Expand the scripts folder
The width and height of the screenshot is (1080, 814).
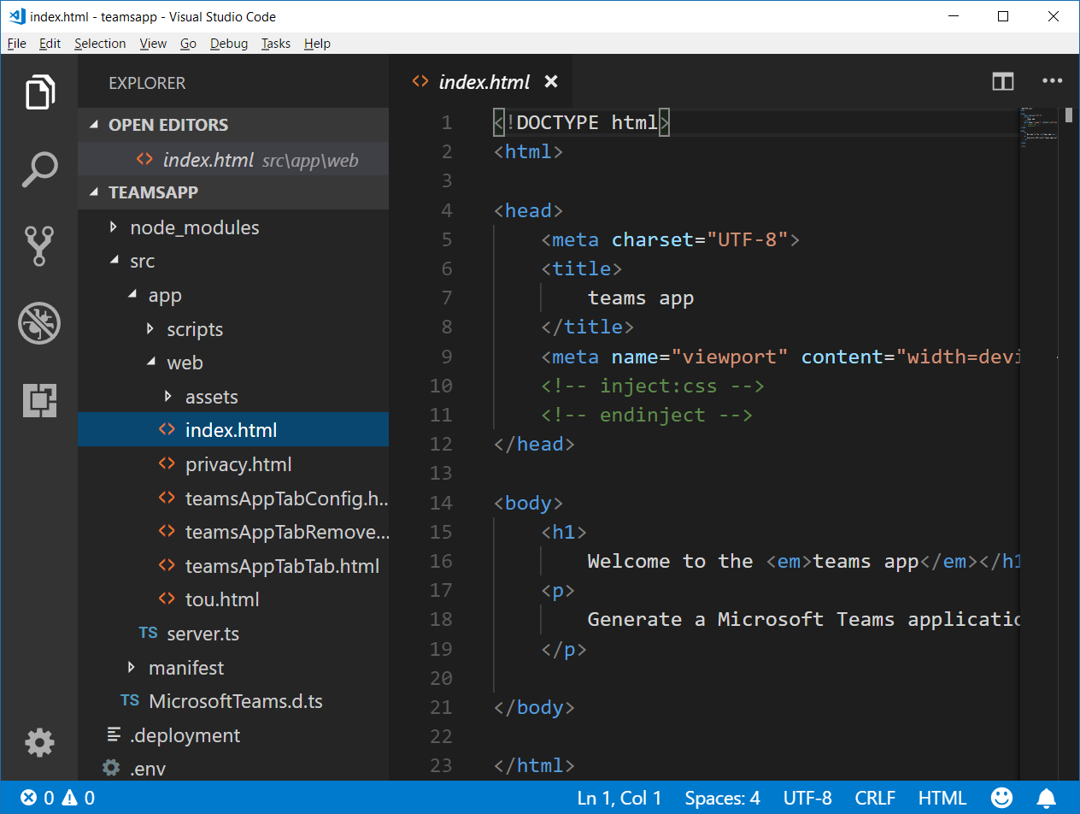(150, 329)
